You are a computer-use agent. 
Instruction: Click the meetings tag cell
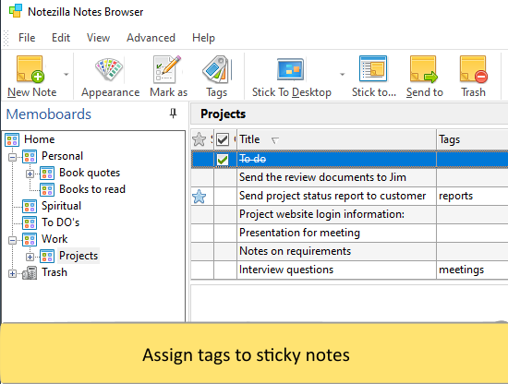(472, 270)
